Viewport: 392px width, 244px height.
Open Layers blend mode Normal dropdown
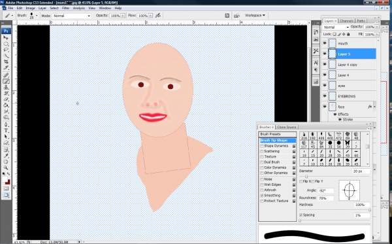pyautogui.click(x=336, y=27)
